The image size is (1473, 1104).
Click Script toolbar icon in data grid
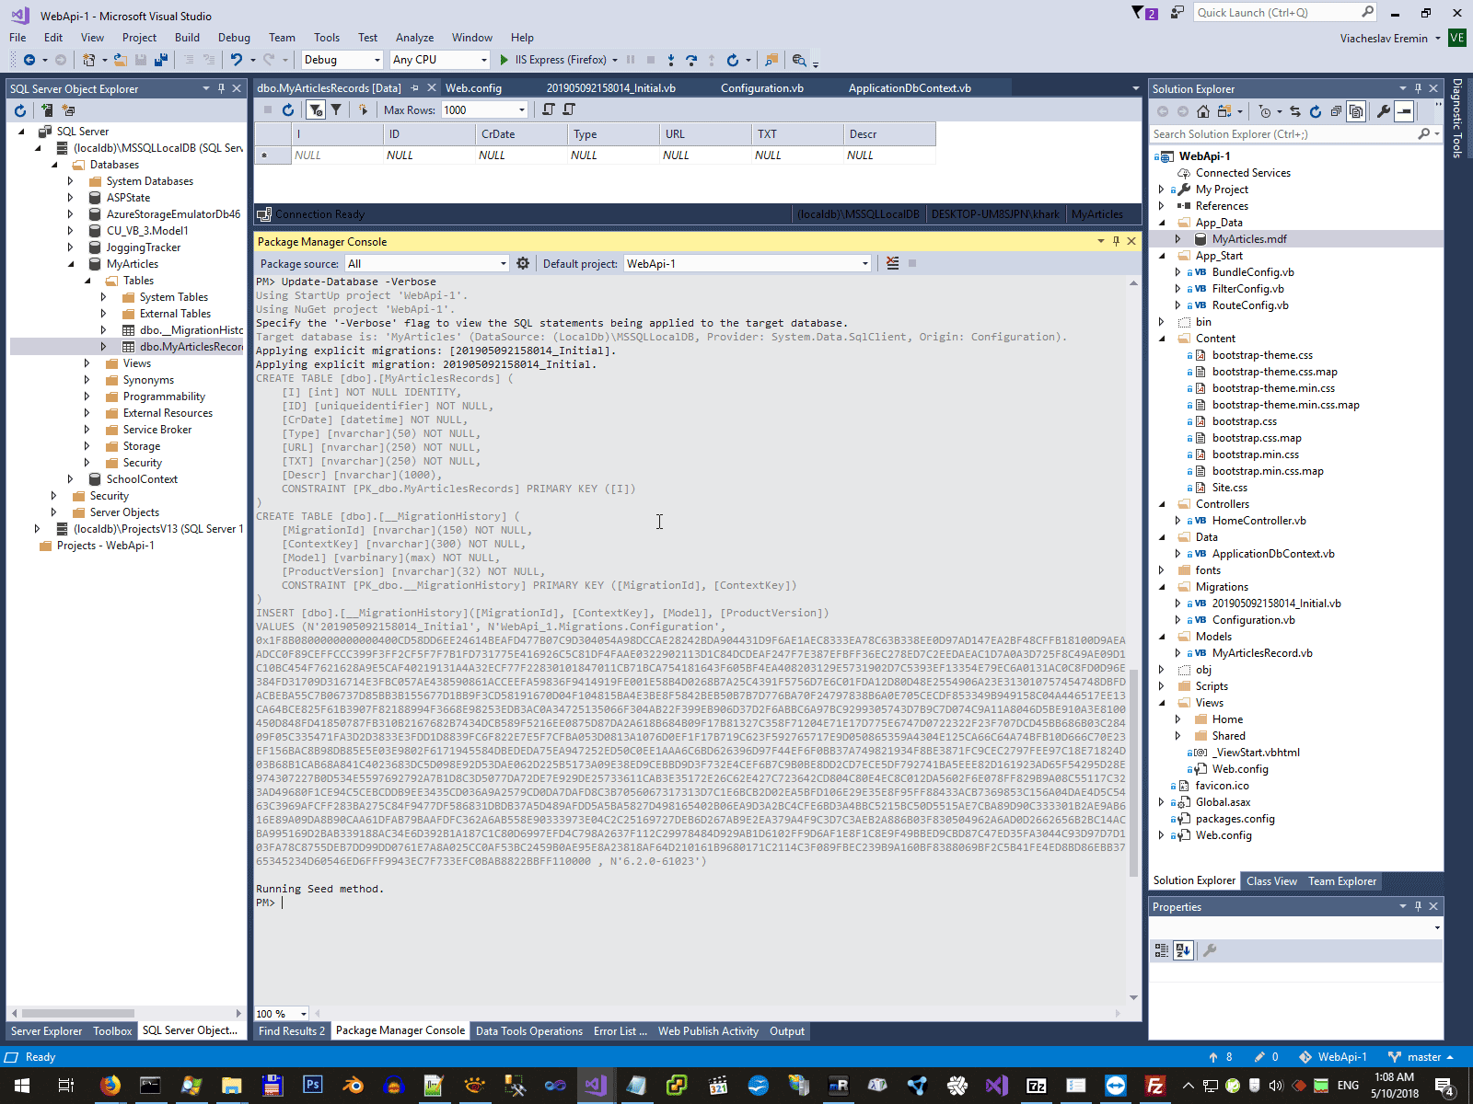549,109
